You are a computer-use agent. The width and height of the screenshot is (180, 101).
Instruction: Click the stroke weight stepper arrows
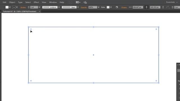(29, 7)
